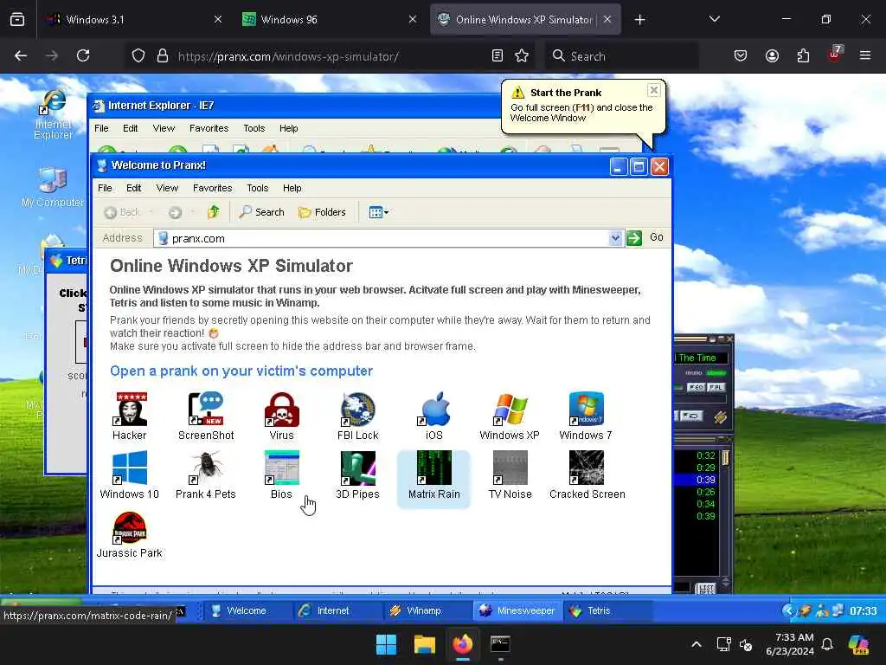Open Tools menu in Internet Explorer IE7 window
The width and height of the screenshot is (886, 665).
254,128
